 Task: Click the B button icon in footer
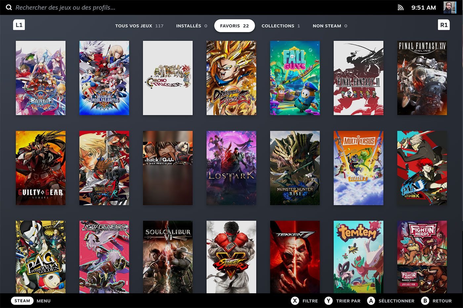click(x=425, y=301)
